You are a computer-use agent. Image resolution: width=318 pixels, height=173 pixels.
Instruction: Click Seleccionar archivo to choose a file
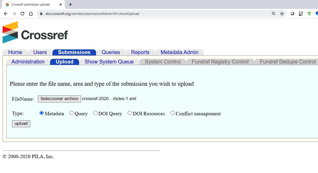[x=59, y=99]
